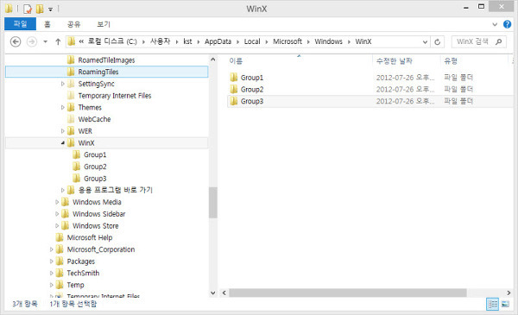The width and height of the screenshot is (518, 315).
Task: Click the navigation tree vertical scrollbar thumb
Action: [x=212, y=203]
